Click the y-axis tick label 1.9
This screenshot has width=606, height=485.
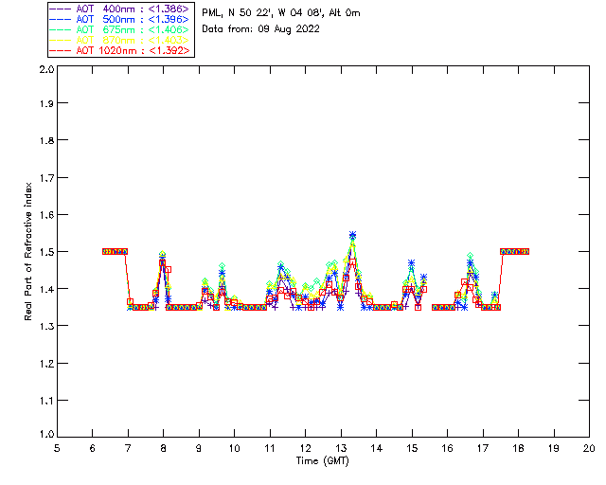click(46, 103)
